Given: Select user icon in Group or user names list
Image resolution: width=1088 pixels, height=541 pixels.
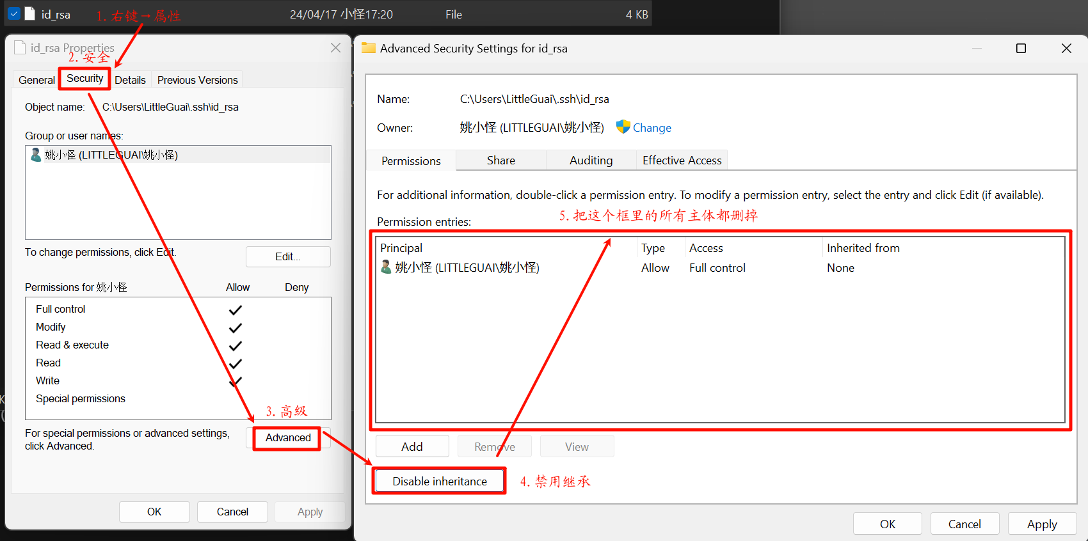Looking at the screenshot, I should click(x=36, y=155).
